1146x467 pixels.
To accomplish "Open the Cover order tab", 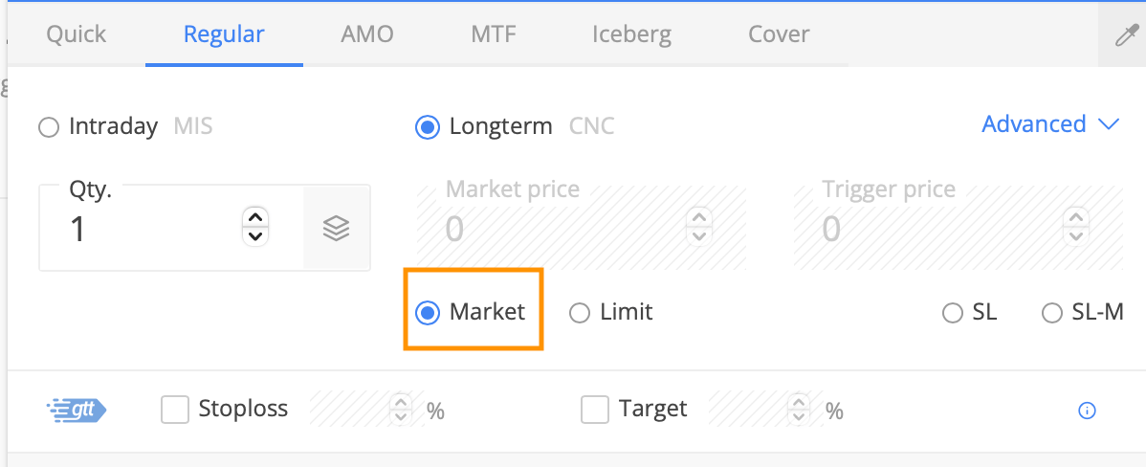I will (x=779, y=34).
